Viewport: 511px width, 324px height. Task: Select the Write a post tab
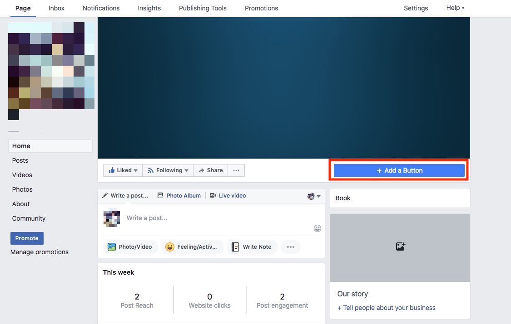coord(125,196)
